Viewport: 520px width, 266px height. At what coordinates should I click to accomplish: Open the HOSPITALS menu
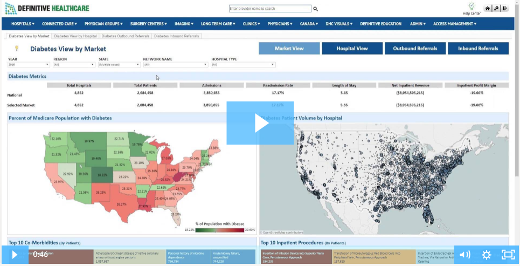coord(23,24)
